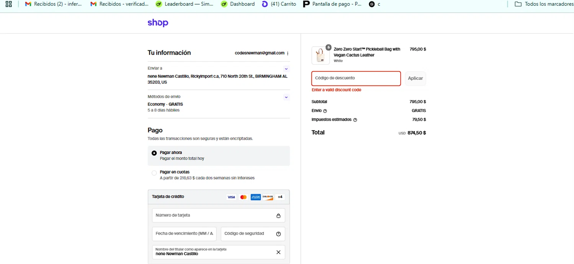This screenshot has height=264, width=574.
Task: Click the Tu información heading
Action: [x=169, y=53]
